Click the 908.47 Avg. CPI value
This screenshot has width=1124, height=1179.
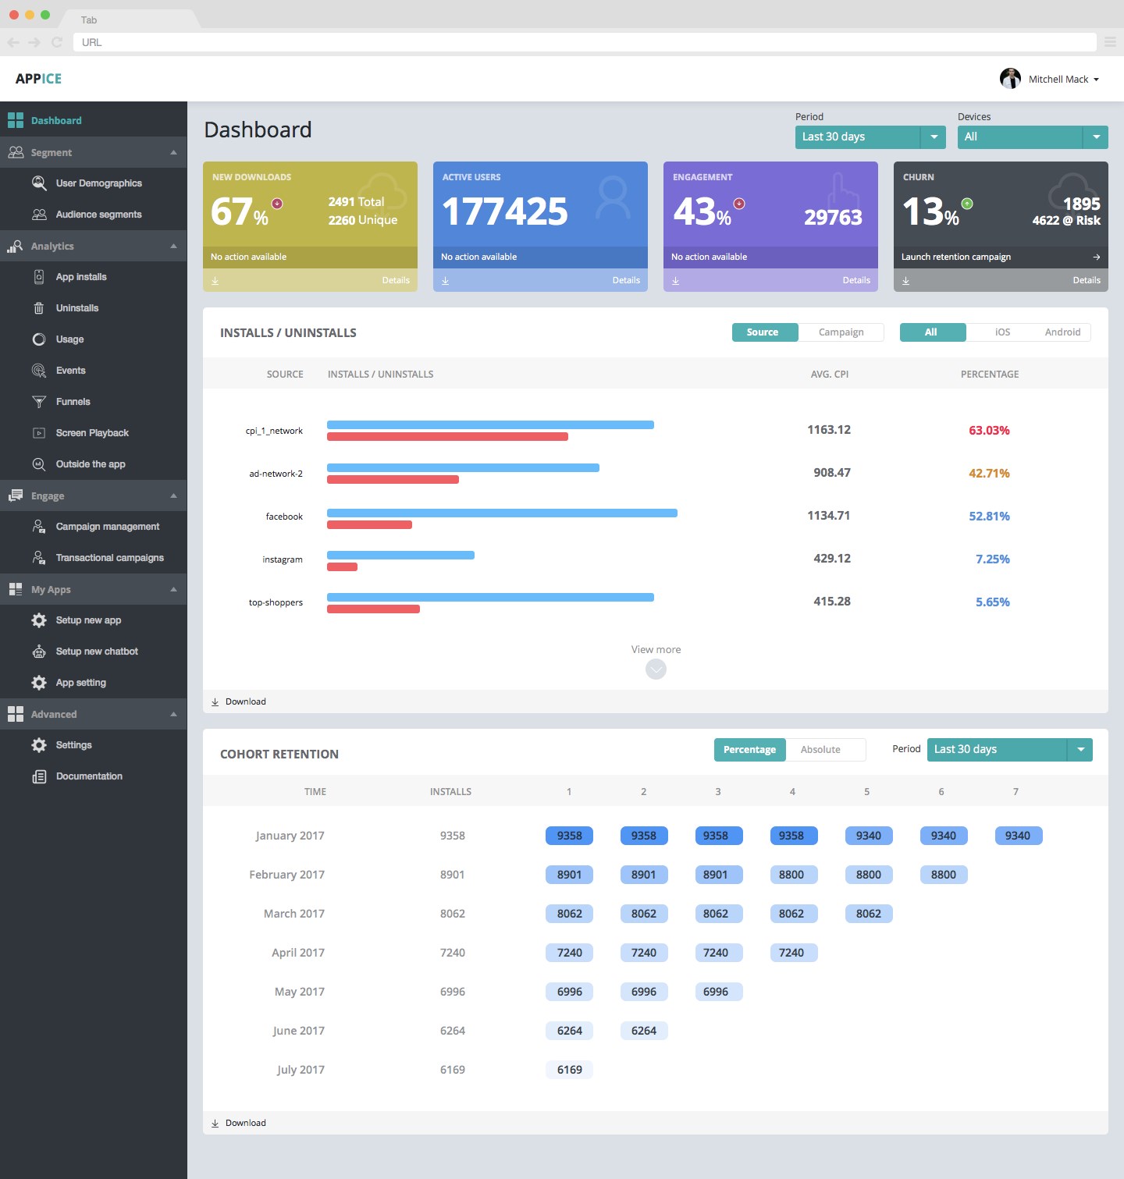click(832, 473)
